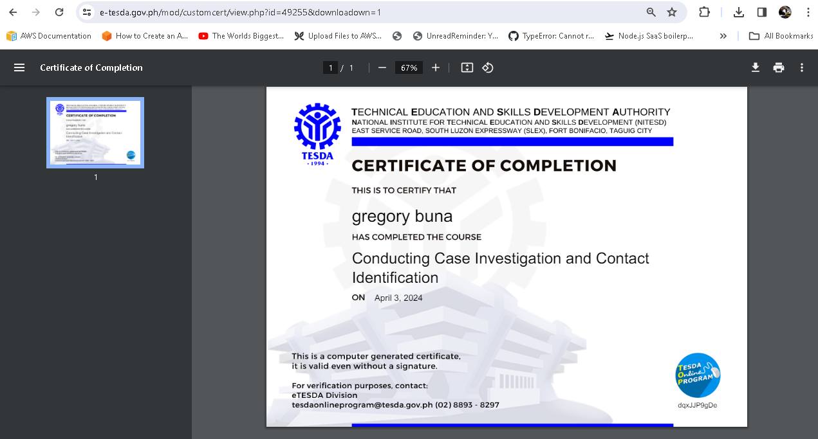Viewport: 818px width, 439px height.
Task: Rotate the document counterclockwise
Action: click(488, 67)
